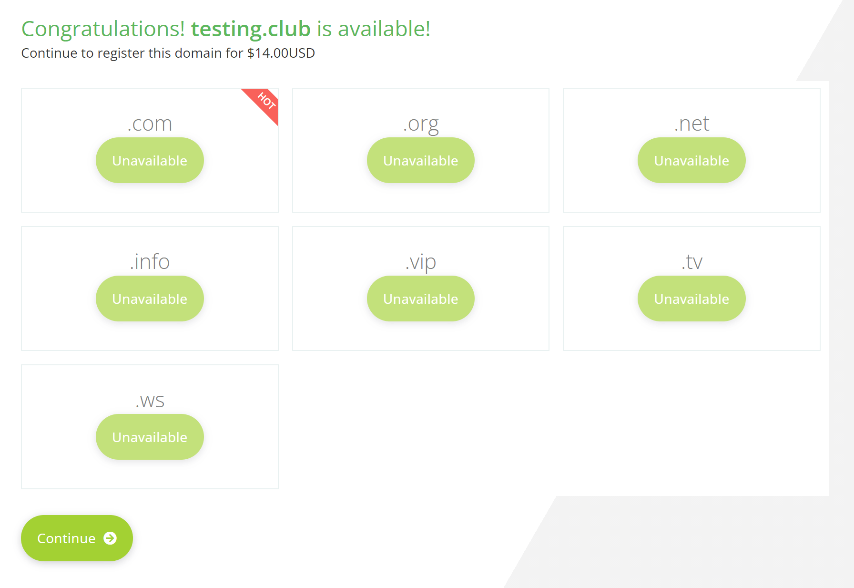Click the bold testing.club domain name
The width and height of the screenshot is (854, 588).
[x=251, y=29]
